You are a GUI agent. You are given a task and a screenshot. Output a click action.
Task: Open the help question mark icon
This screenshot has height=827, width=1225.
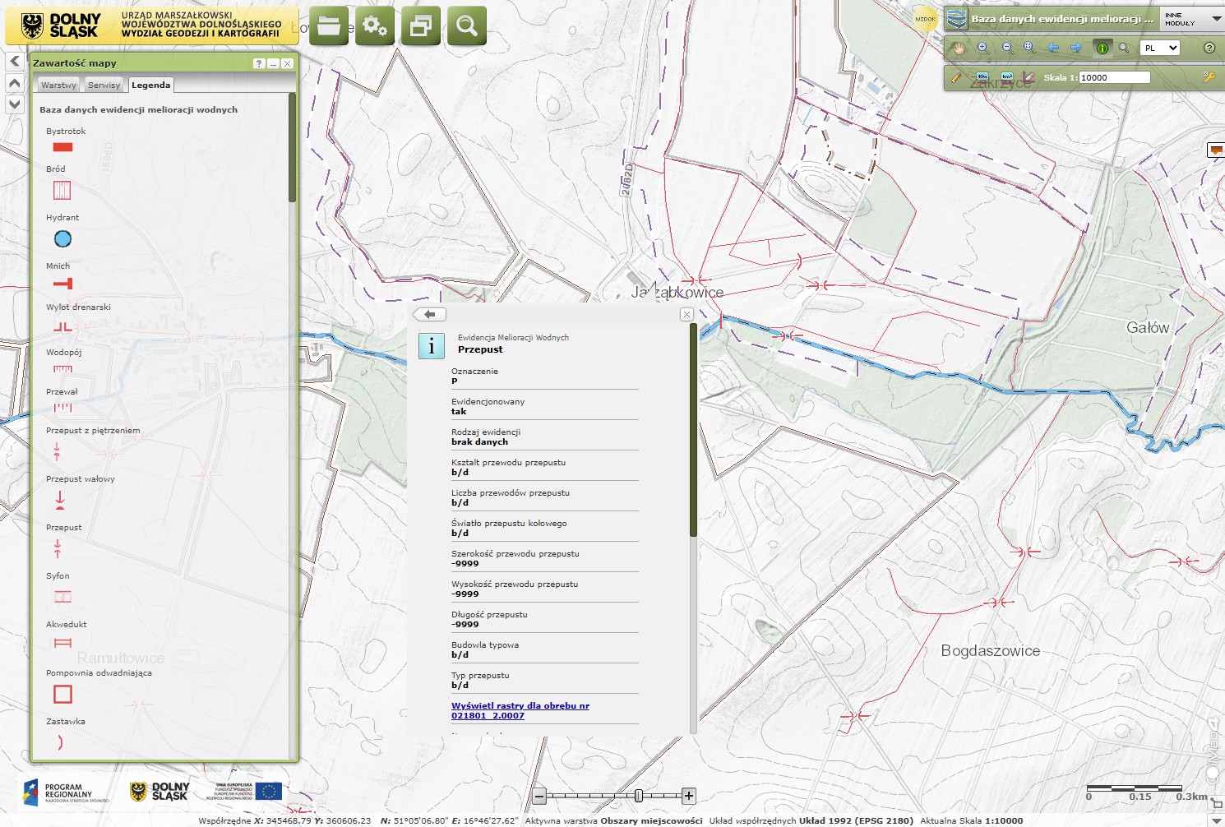click(1209, 48)
